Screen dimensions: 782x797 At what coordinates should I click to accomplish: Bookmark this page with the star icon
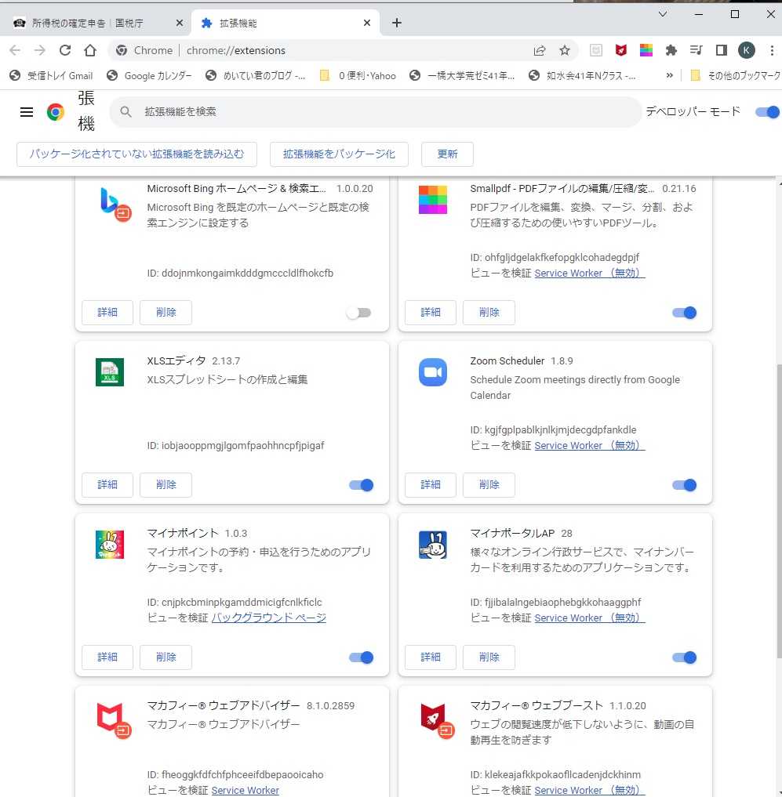click(565, 50)
